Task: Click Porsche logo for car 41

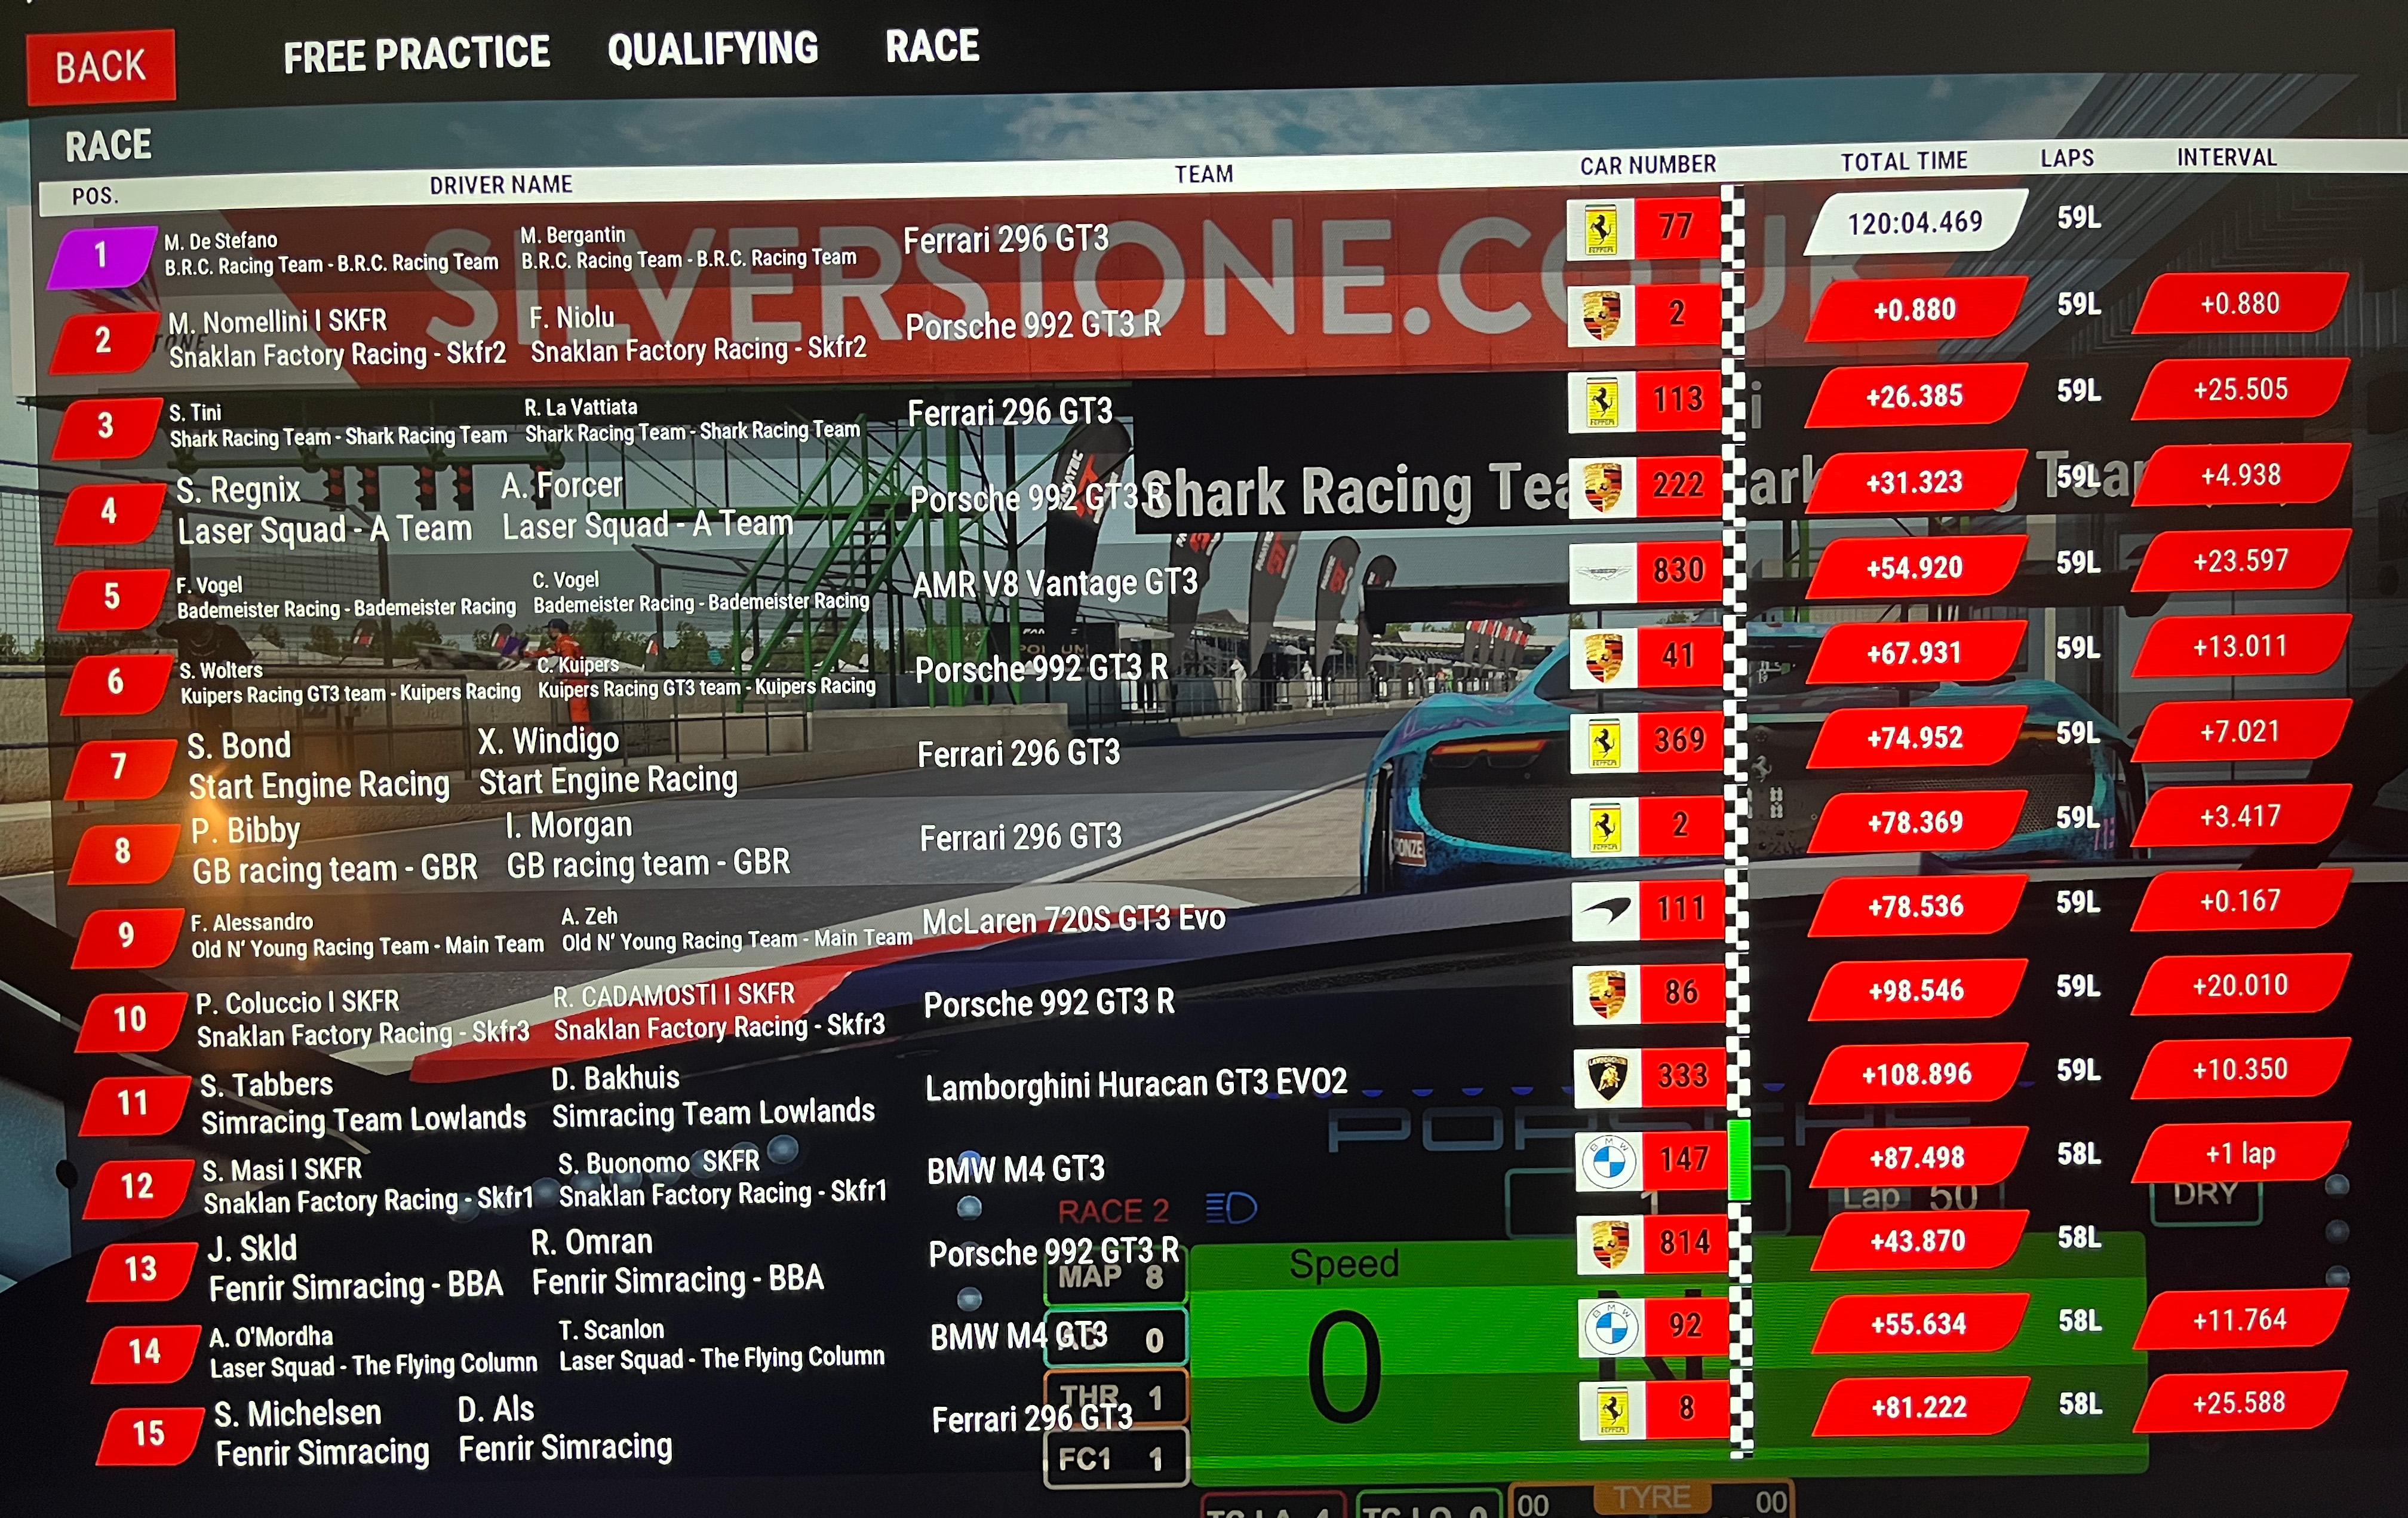Action: [1604, 658]
